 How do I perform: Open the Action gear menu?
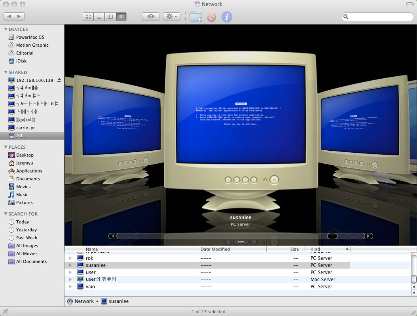pyautogui.click(x=172, y=17)
